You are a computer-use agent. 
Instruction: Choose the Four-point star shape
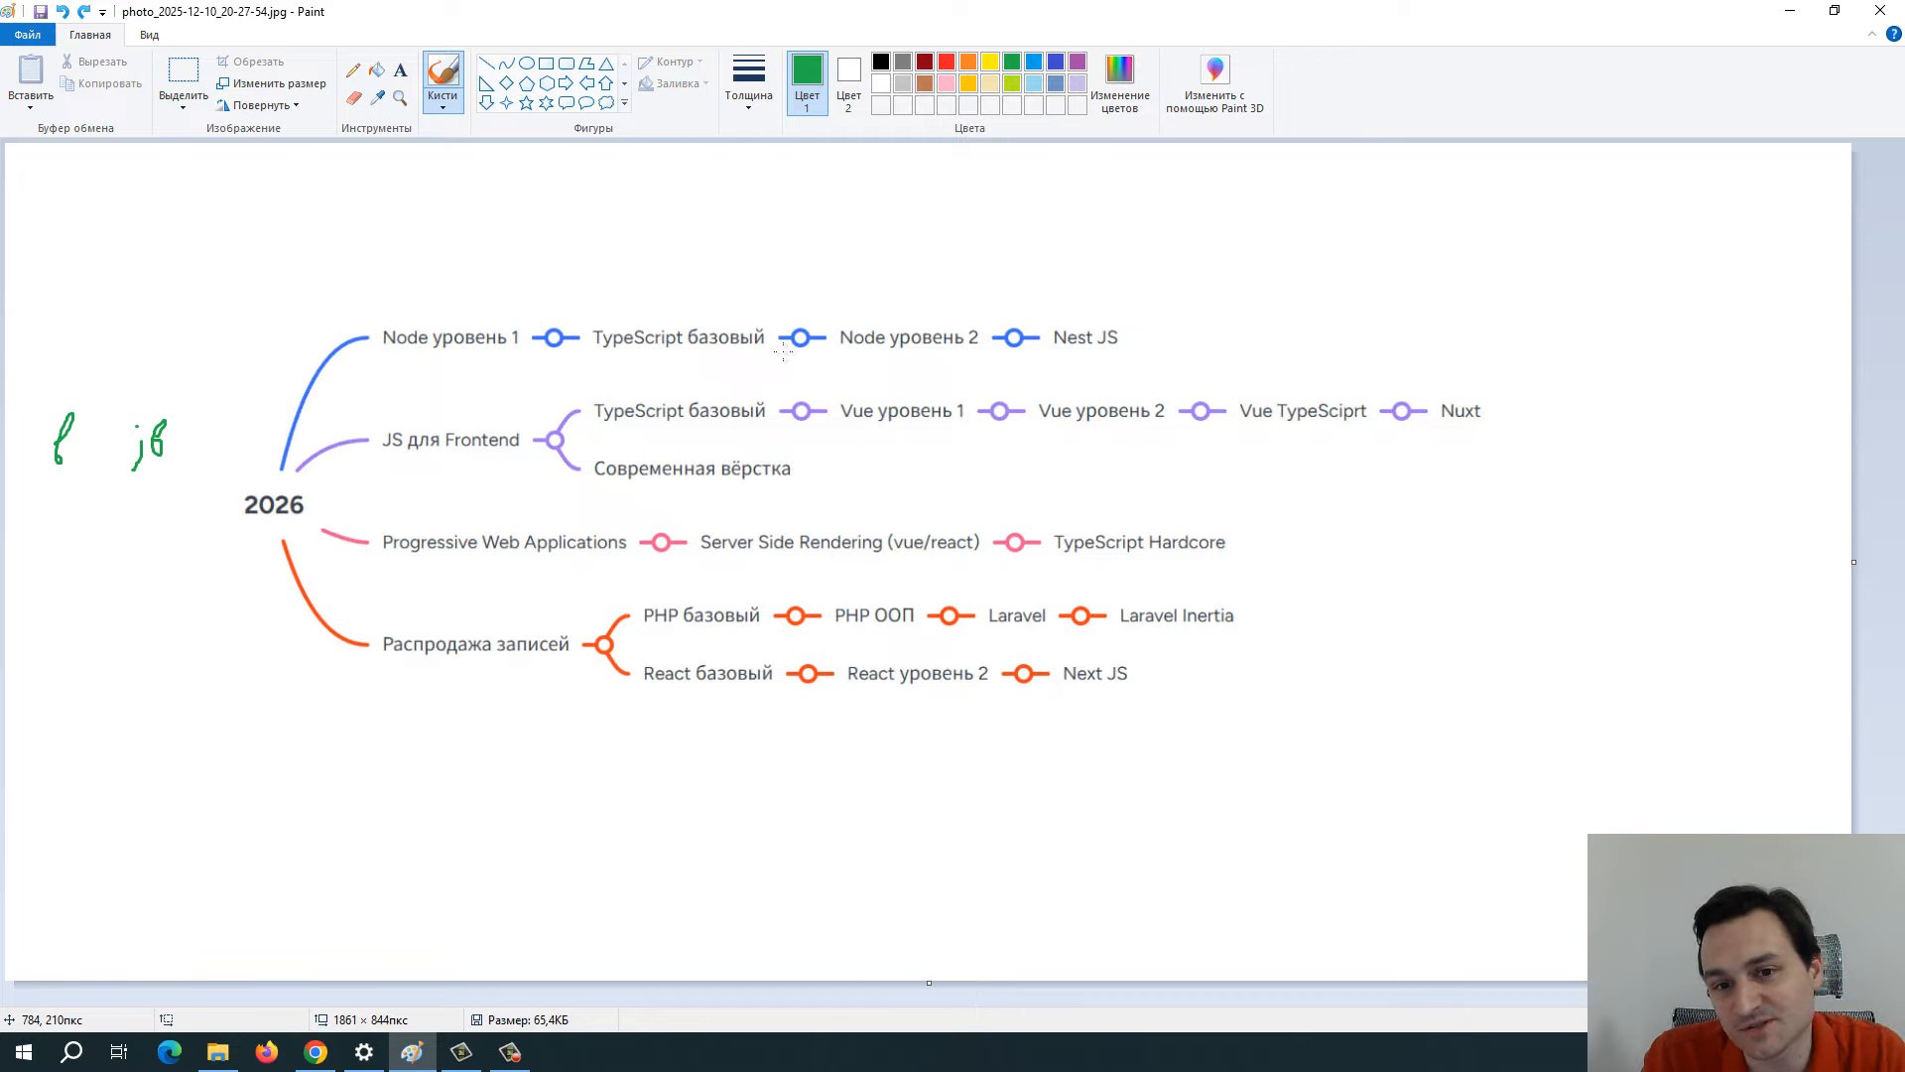coord(506,103)
